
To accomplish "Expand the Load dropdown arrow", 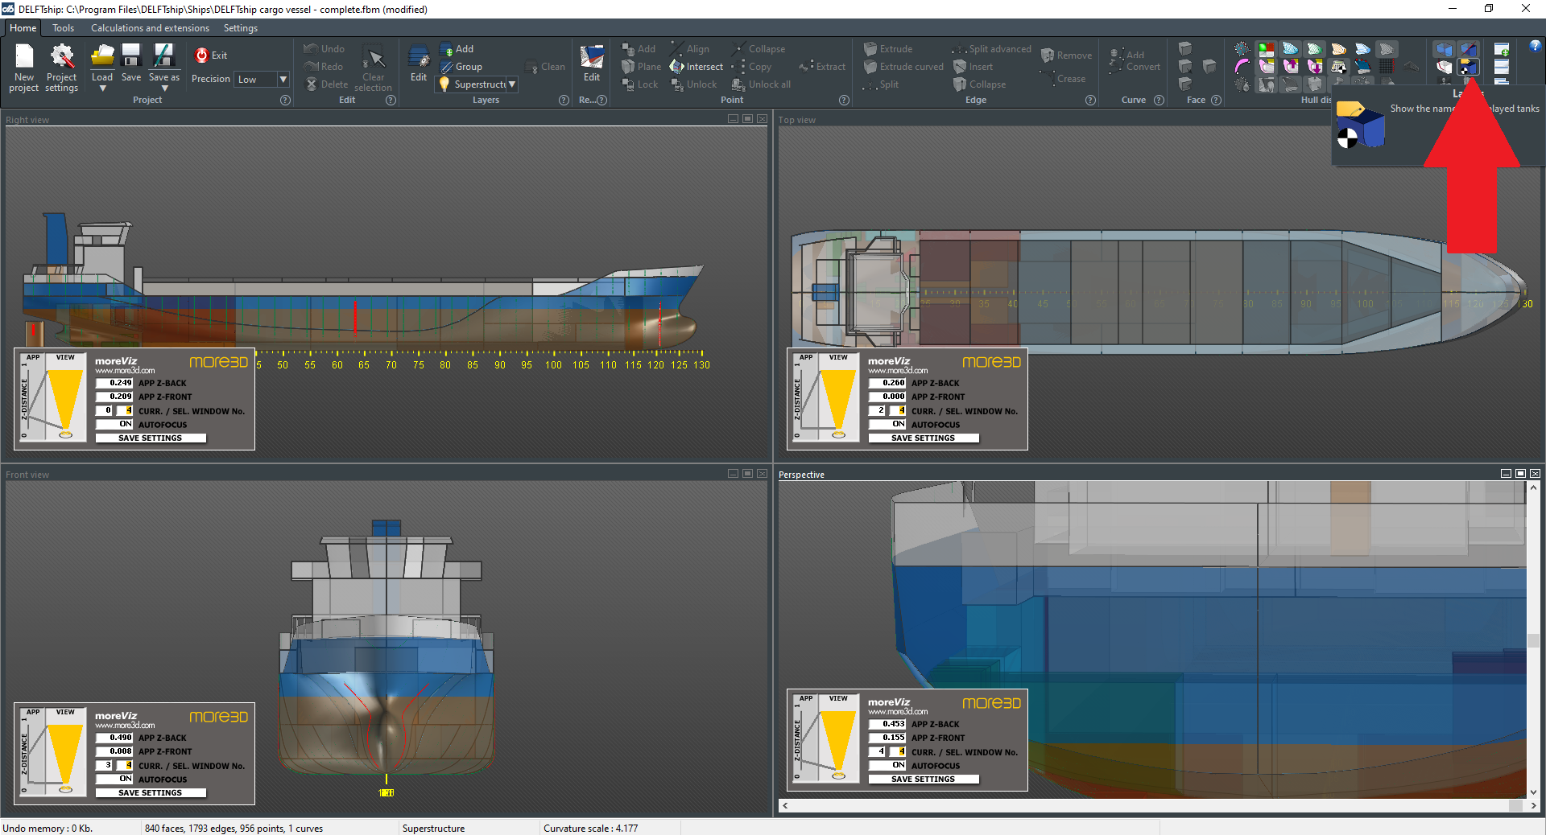I will pyautogui.click(x=102, y=88).
